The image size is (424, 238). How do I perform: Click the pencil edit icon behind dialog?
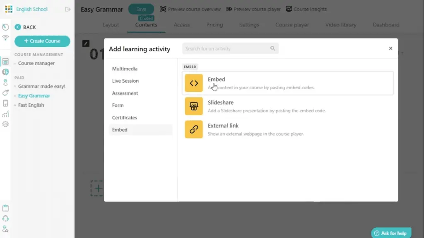(x=86, y=43)
